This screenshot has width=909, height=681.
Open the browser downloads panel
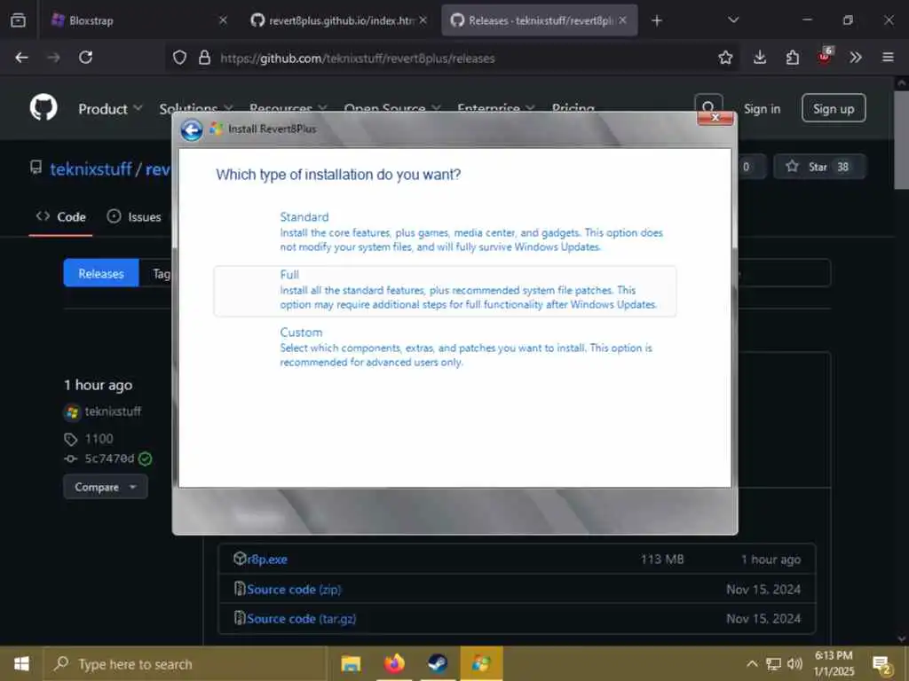click(x=760, y=58)
